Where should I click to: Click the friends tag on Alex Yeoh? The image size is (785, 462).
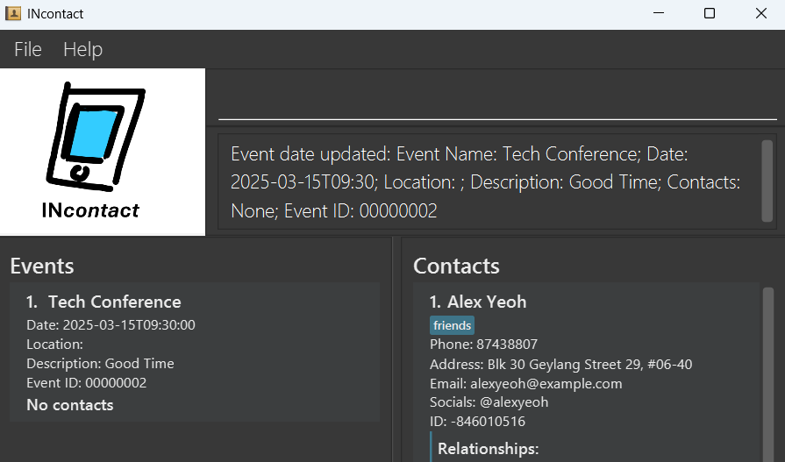point(452,325)
